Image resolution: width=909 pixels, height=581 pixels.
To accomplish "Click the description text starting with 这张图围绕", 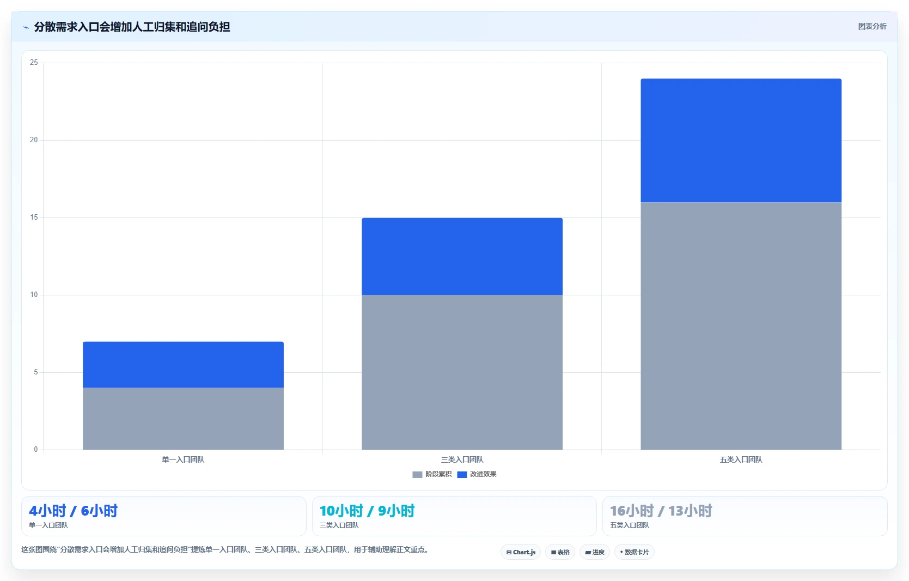I will click(x=226, y=549).
